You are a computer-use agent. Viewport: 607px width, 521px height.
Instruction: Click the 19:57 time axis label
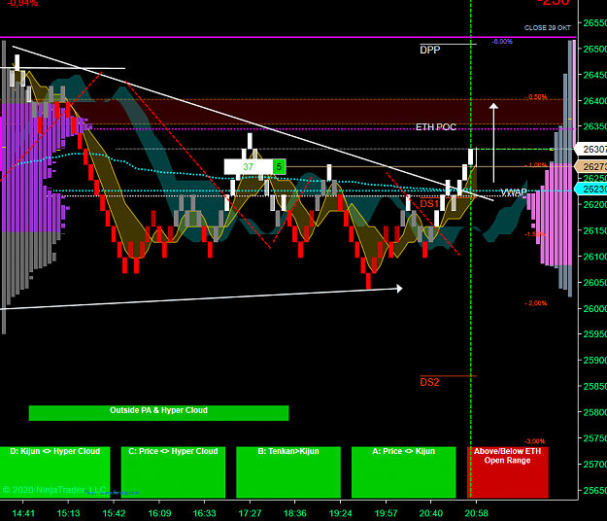pyautogui.click(x=386, y=513)
